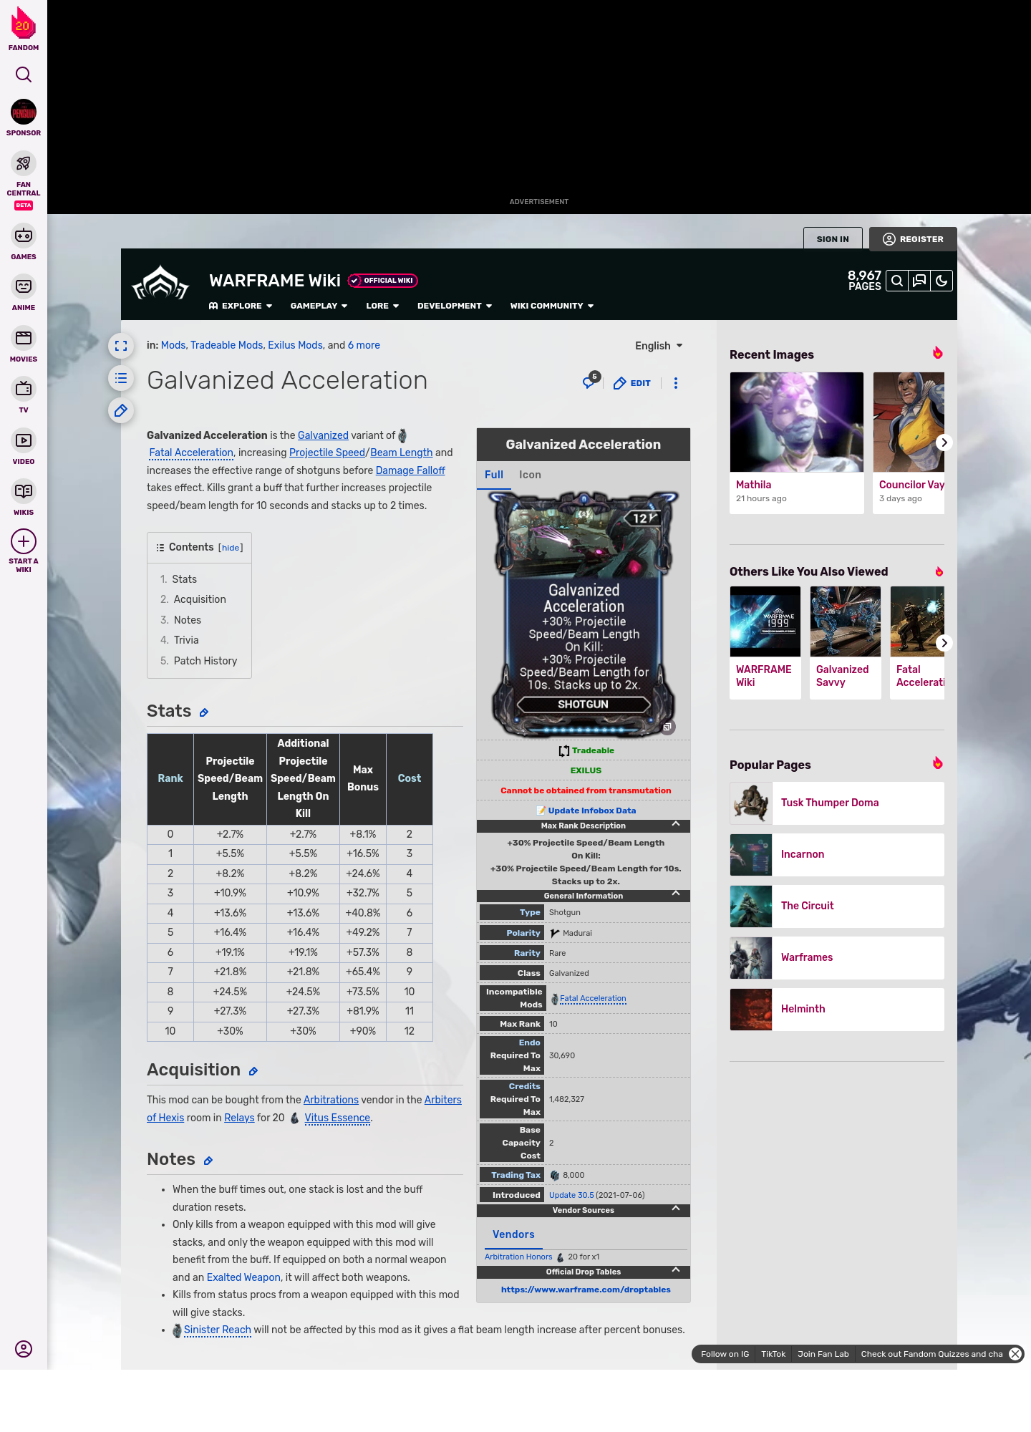
Task: Open sidebar search magnifier icon
Action: click(24, 74)
